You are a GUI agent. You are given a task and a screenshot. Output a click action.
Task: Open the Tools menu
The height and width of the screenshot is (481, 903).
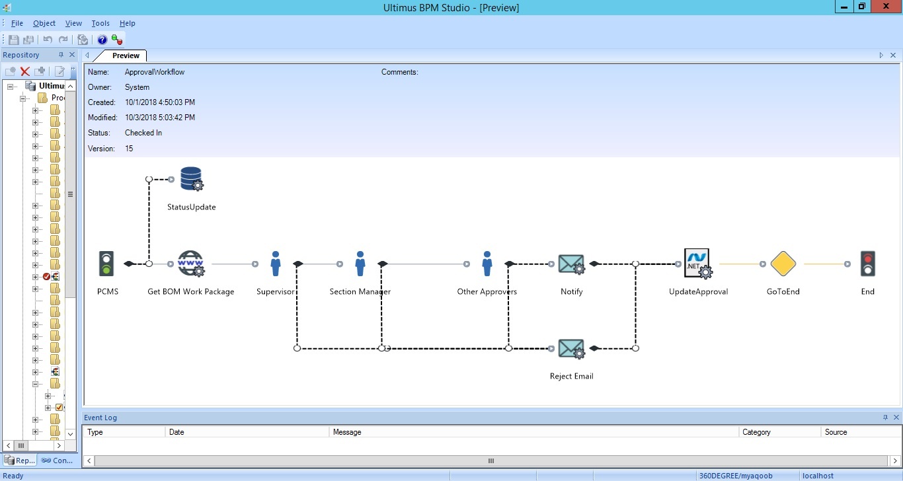tap(100, 23)
